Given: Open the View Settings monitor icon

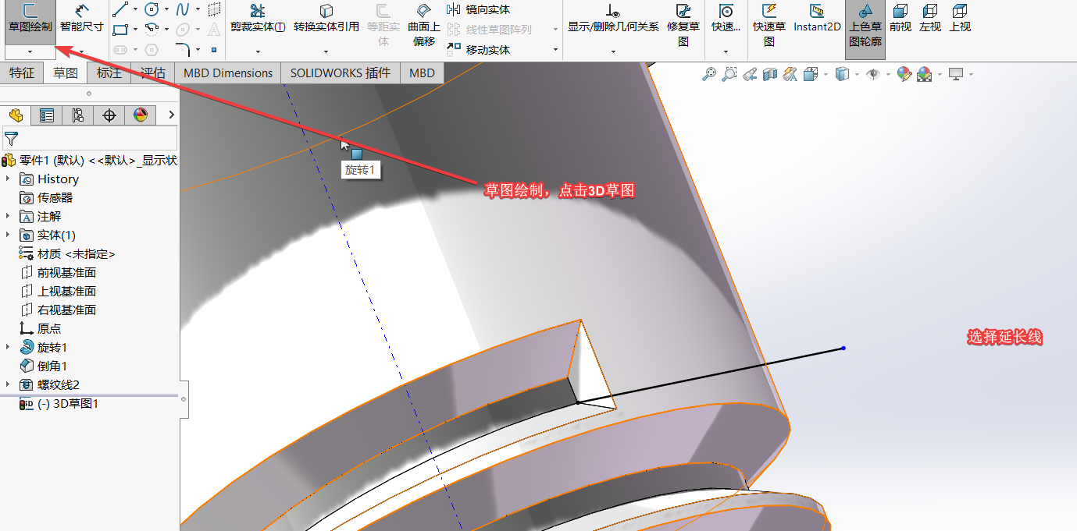Looking at the screenshot, I should click(956, 74).
